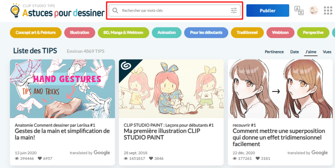Select the Pour les débutants category
Screen dimensions: 335x168
[x=206, y=33]
